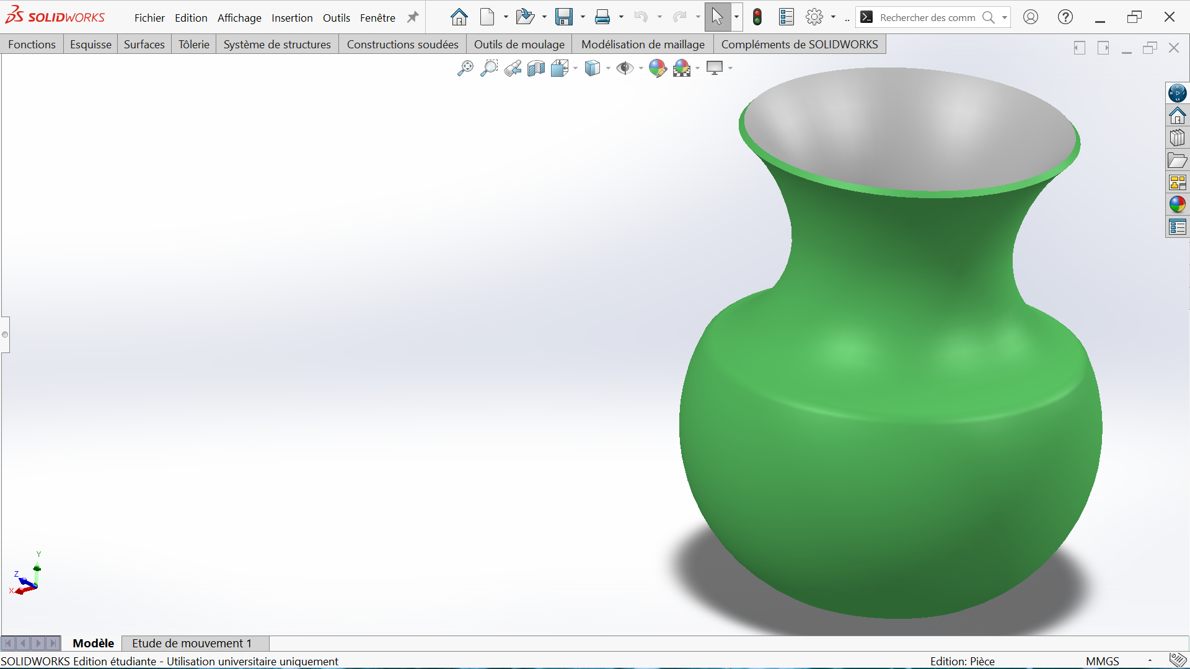Collapse the left pane with the document window's left-arrow button

(1080, 48)
